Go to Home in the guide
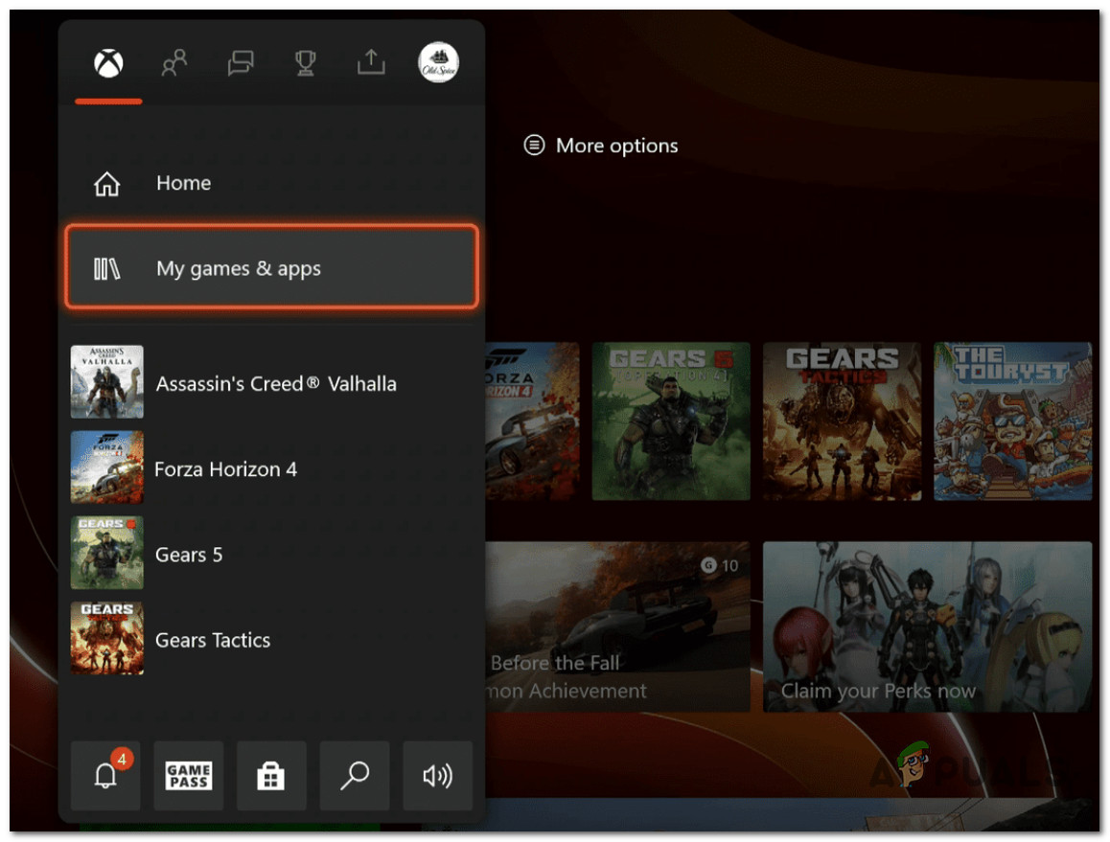1110x842 pixels. coord(272,183)
